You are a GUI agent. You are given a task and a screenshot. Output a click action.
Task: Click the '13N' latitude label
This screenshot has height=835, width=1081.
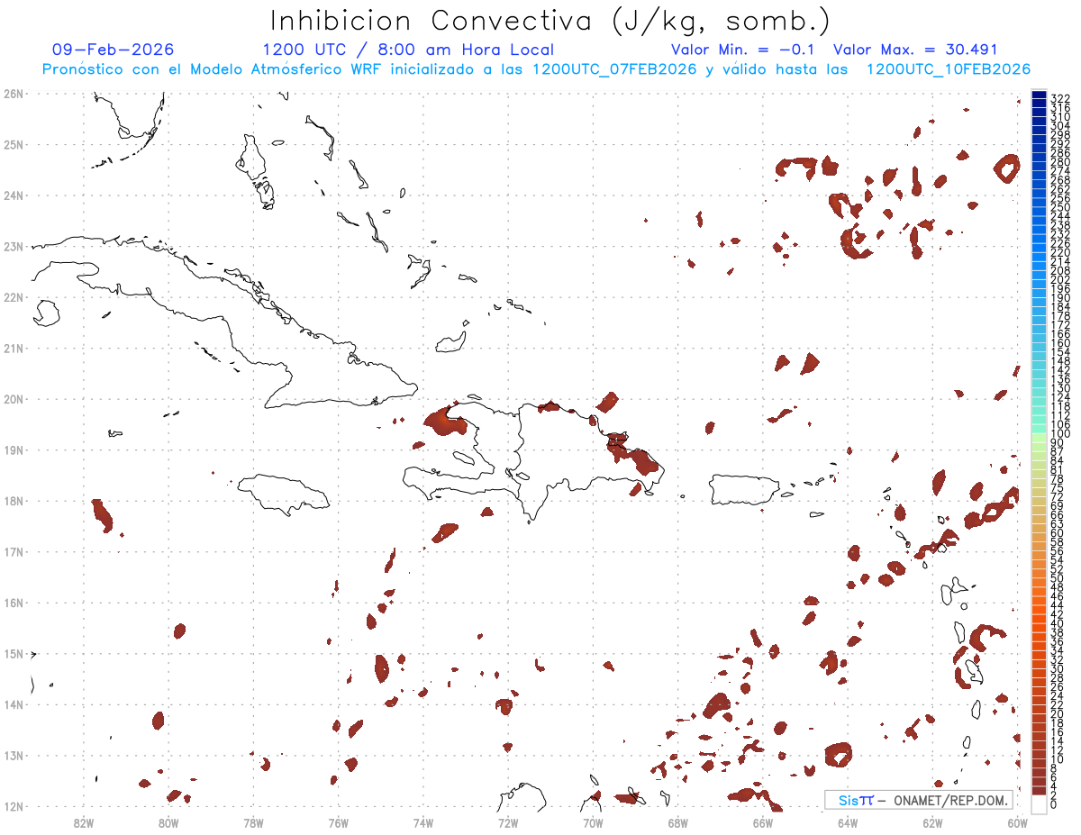point(14,755)
